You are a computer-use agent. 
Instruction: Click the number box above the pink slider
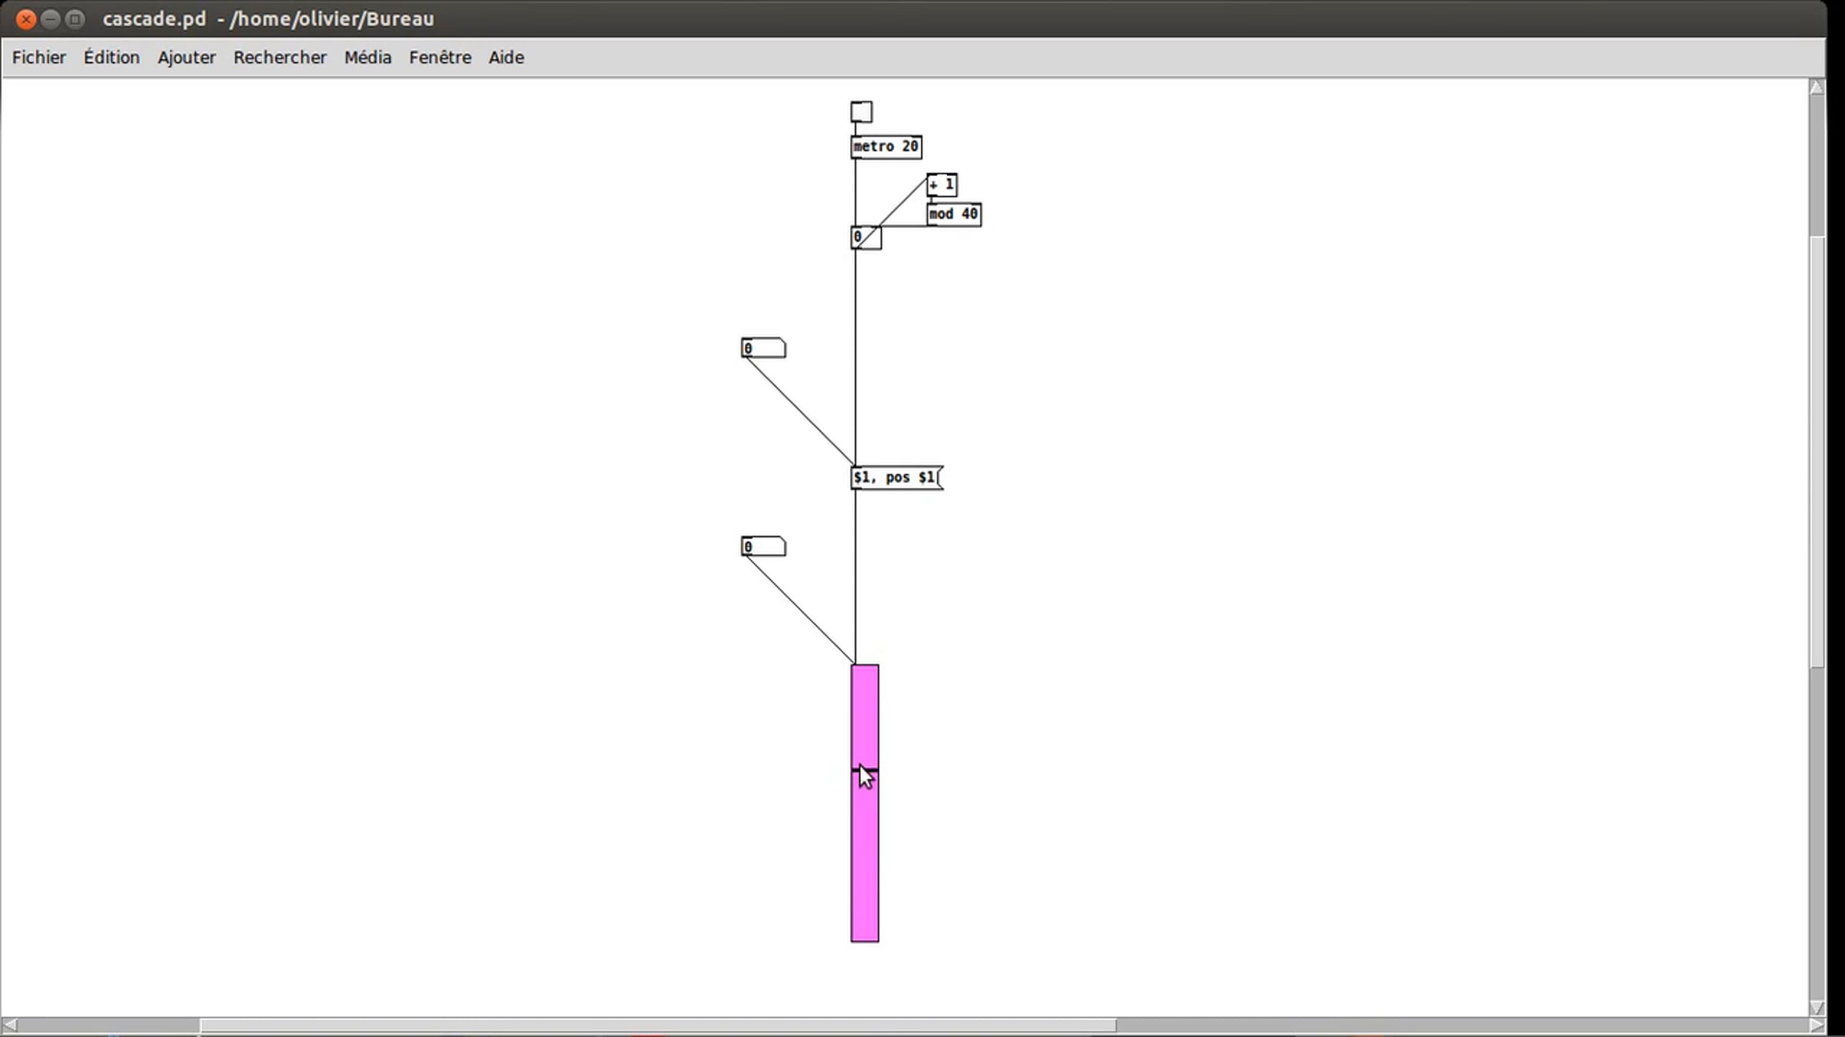(763, 547)
